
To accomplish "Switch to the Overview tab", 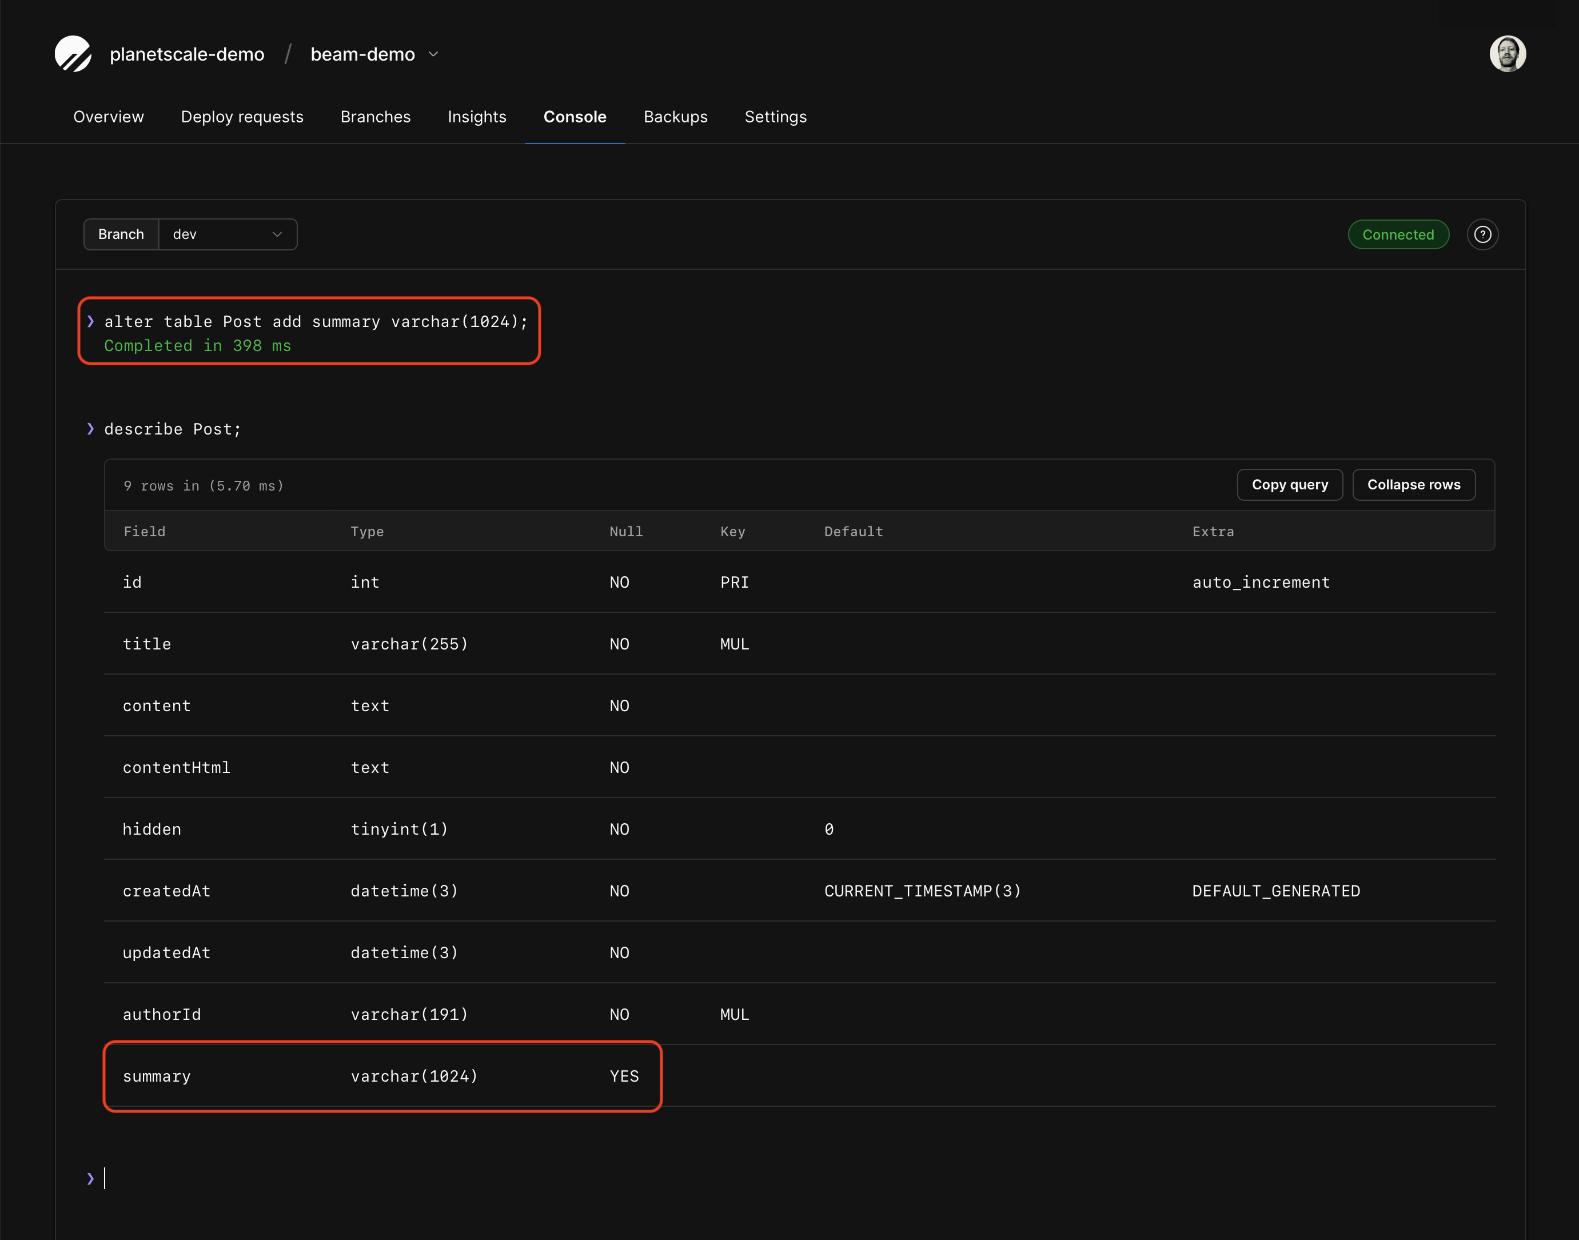I will click(108, 117).
